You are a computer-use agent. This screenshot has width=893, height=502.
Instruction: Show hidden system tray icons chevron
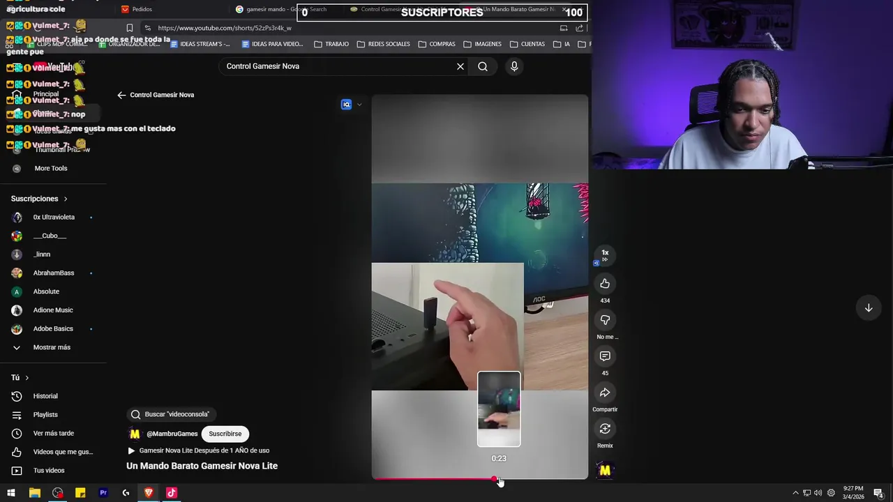[x=795, y=493]
